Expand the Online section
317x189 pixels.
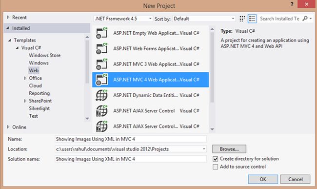pos(8,127)
